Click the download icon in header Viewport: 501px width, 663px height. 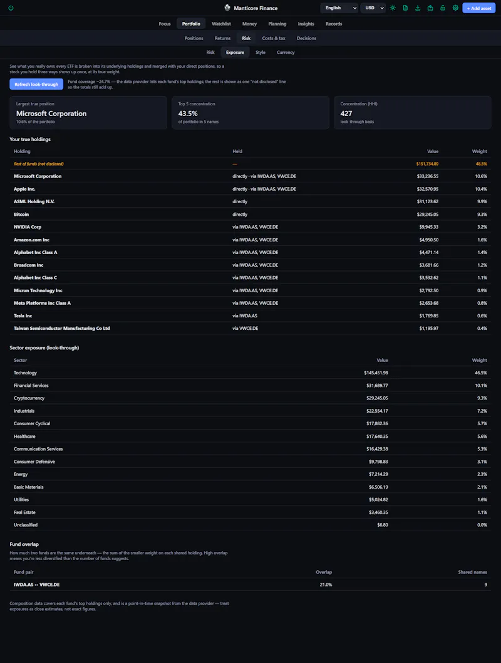(418, 8)
